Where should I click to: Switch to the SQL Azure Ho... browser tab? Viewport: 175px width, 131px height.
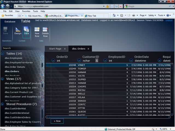coord(34,16)
